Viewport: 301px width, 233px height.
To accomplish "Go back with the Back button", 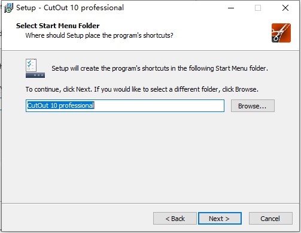I will [x=175, y=219].
